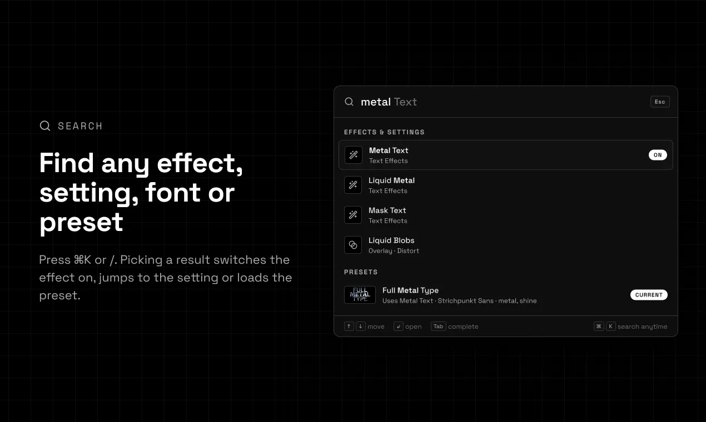Click the CURRENT badge on the preset

(x=649, y=295)
